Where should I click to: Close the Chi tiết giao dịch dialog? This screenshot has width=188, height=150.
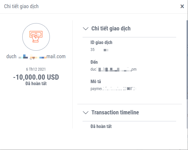click(x=182, y=6)
